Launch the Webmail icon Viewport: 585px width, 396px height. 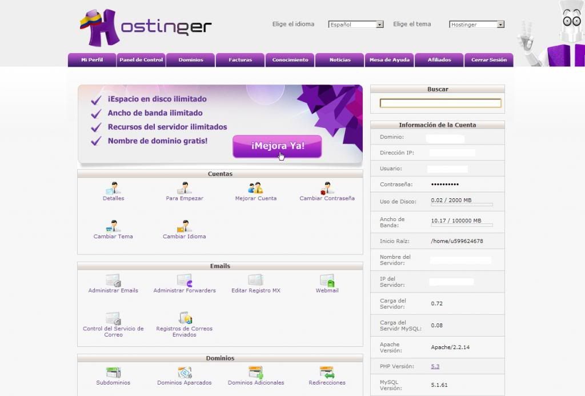pyautogui.click(x=327, y=281)
